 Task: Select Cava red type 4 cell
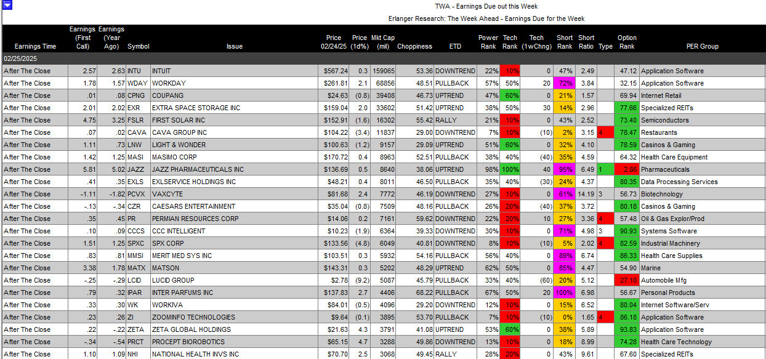click(x=605, y=132)
